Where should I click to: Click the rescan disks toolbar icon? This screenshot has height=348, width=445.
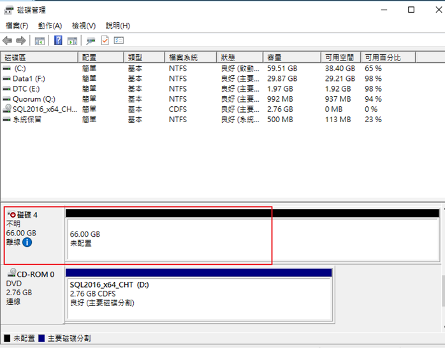click(x=91, y=41)
